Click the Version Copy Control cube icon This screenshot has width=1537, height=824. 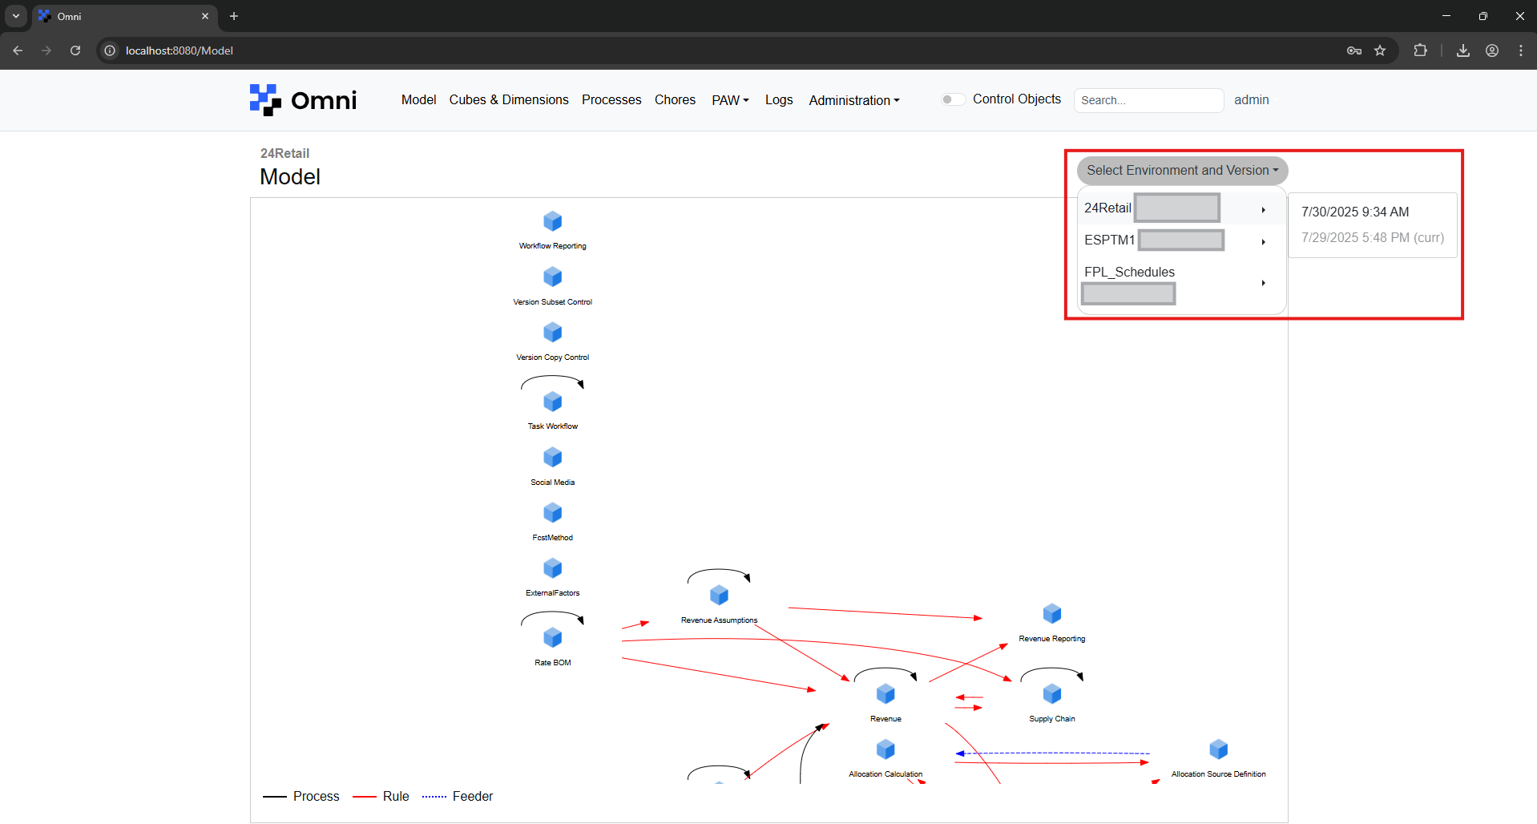(552, 333)
